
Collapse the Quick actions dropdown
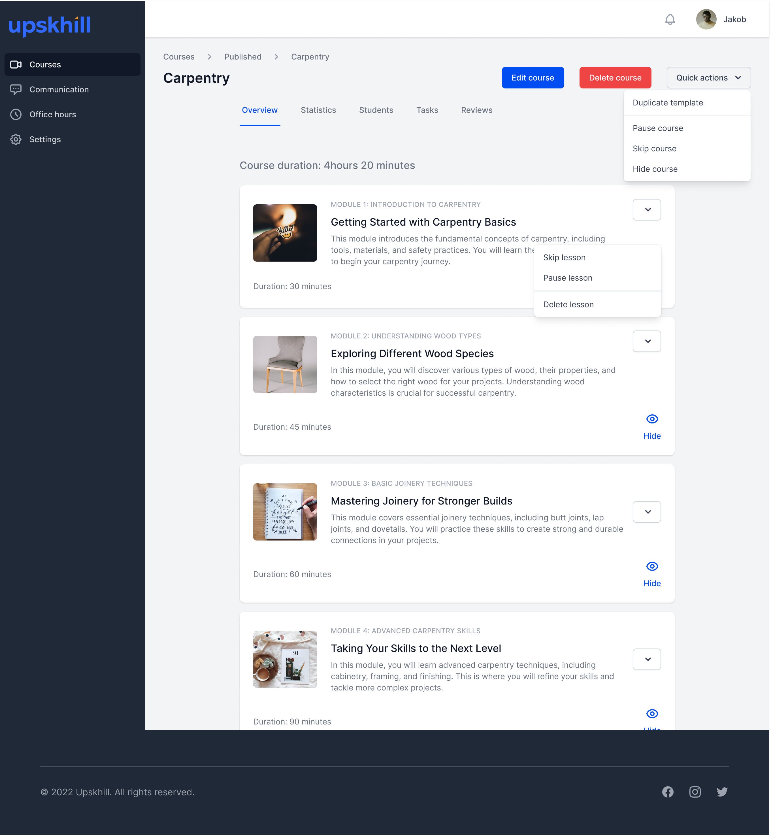(708, 78)
